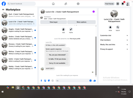Expand the Chat members section
Screen dimensions: 133x98
114,40
